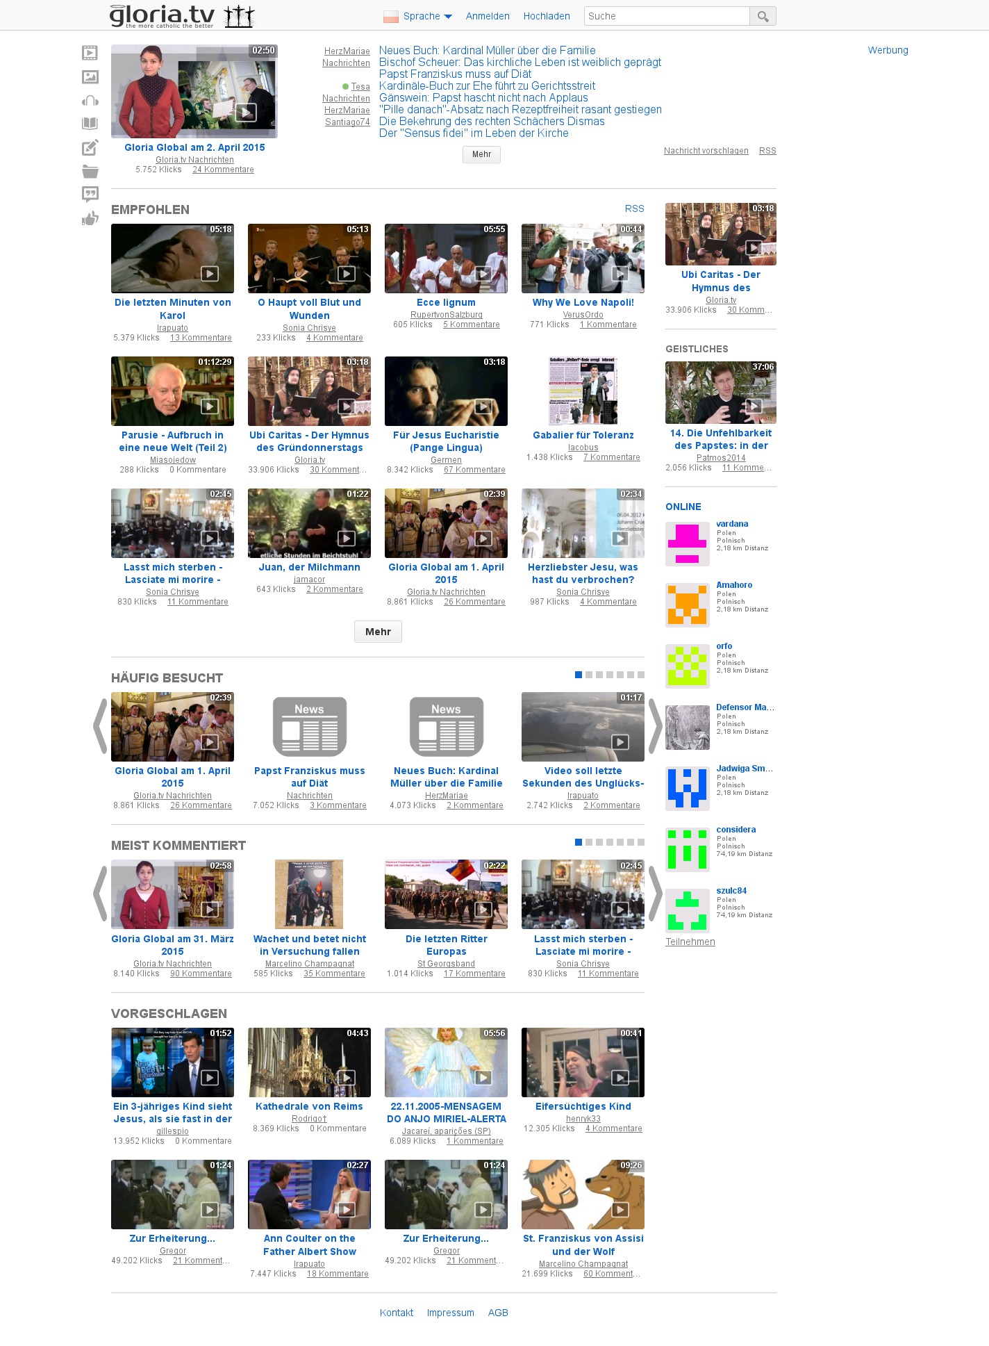
Task: Open the 'Gabalier für Toleranz' image thumbnail
Action: pyautogui.click(x=583, y=391)
